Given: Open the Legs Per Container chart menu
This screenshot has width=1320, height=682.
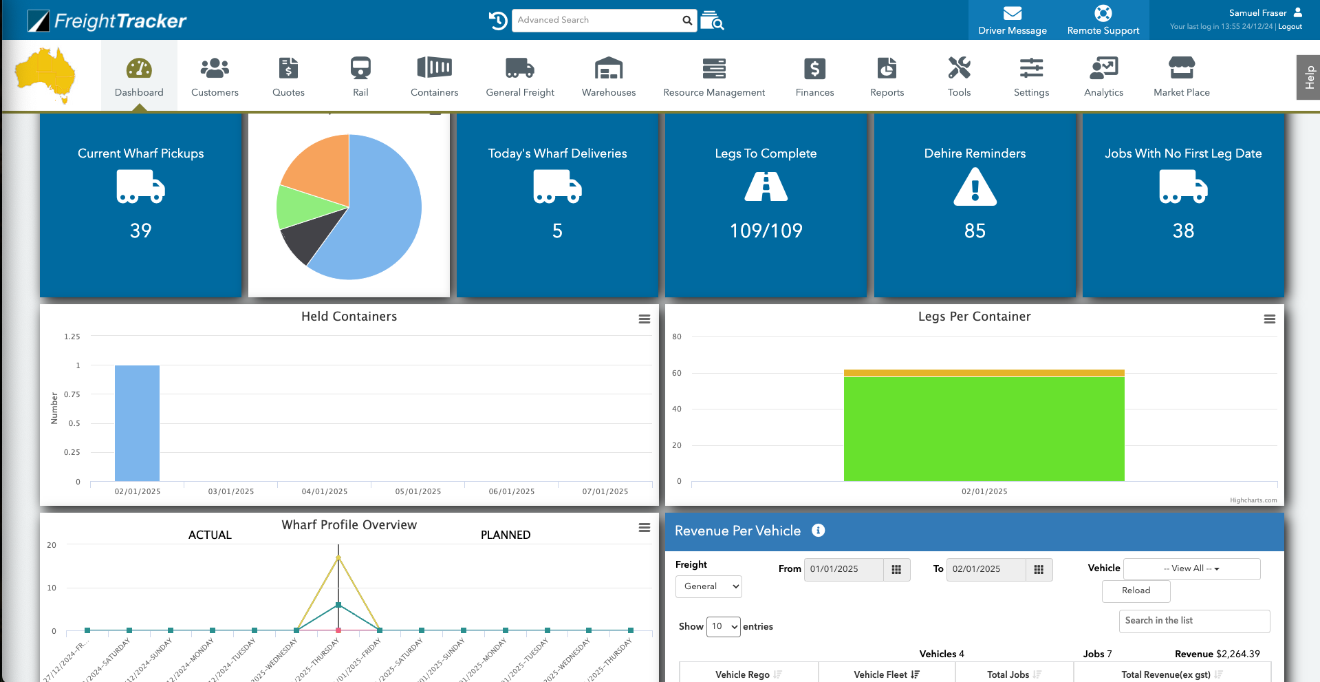Looking at the screenshot, I should click(1269, 319).
